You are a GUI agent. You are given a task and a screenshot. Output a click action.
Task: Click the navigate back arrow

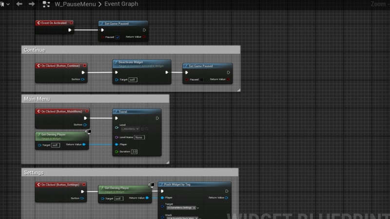point(19,4)
